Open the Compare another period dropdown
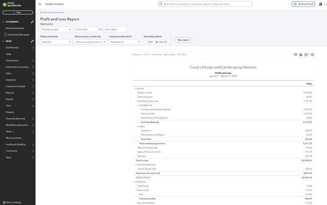The image size is (327, 205). [x=125, y=42]
